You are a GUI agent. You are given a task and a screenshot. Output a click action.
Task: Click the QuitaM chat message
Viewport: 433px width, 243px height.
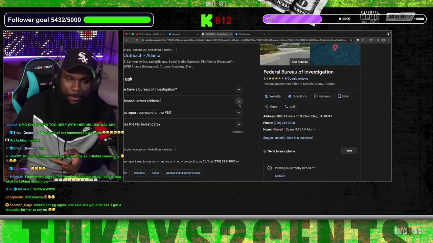[x=60, y=125]
